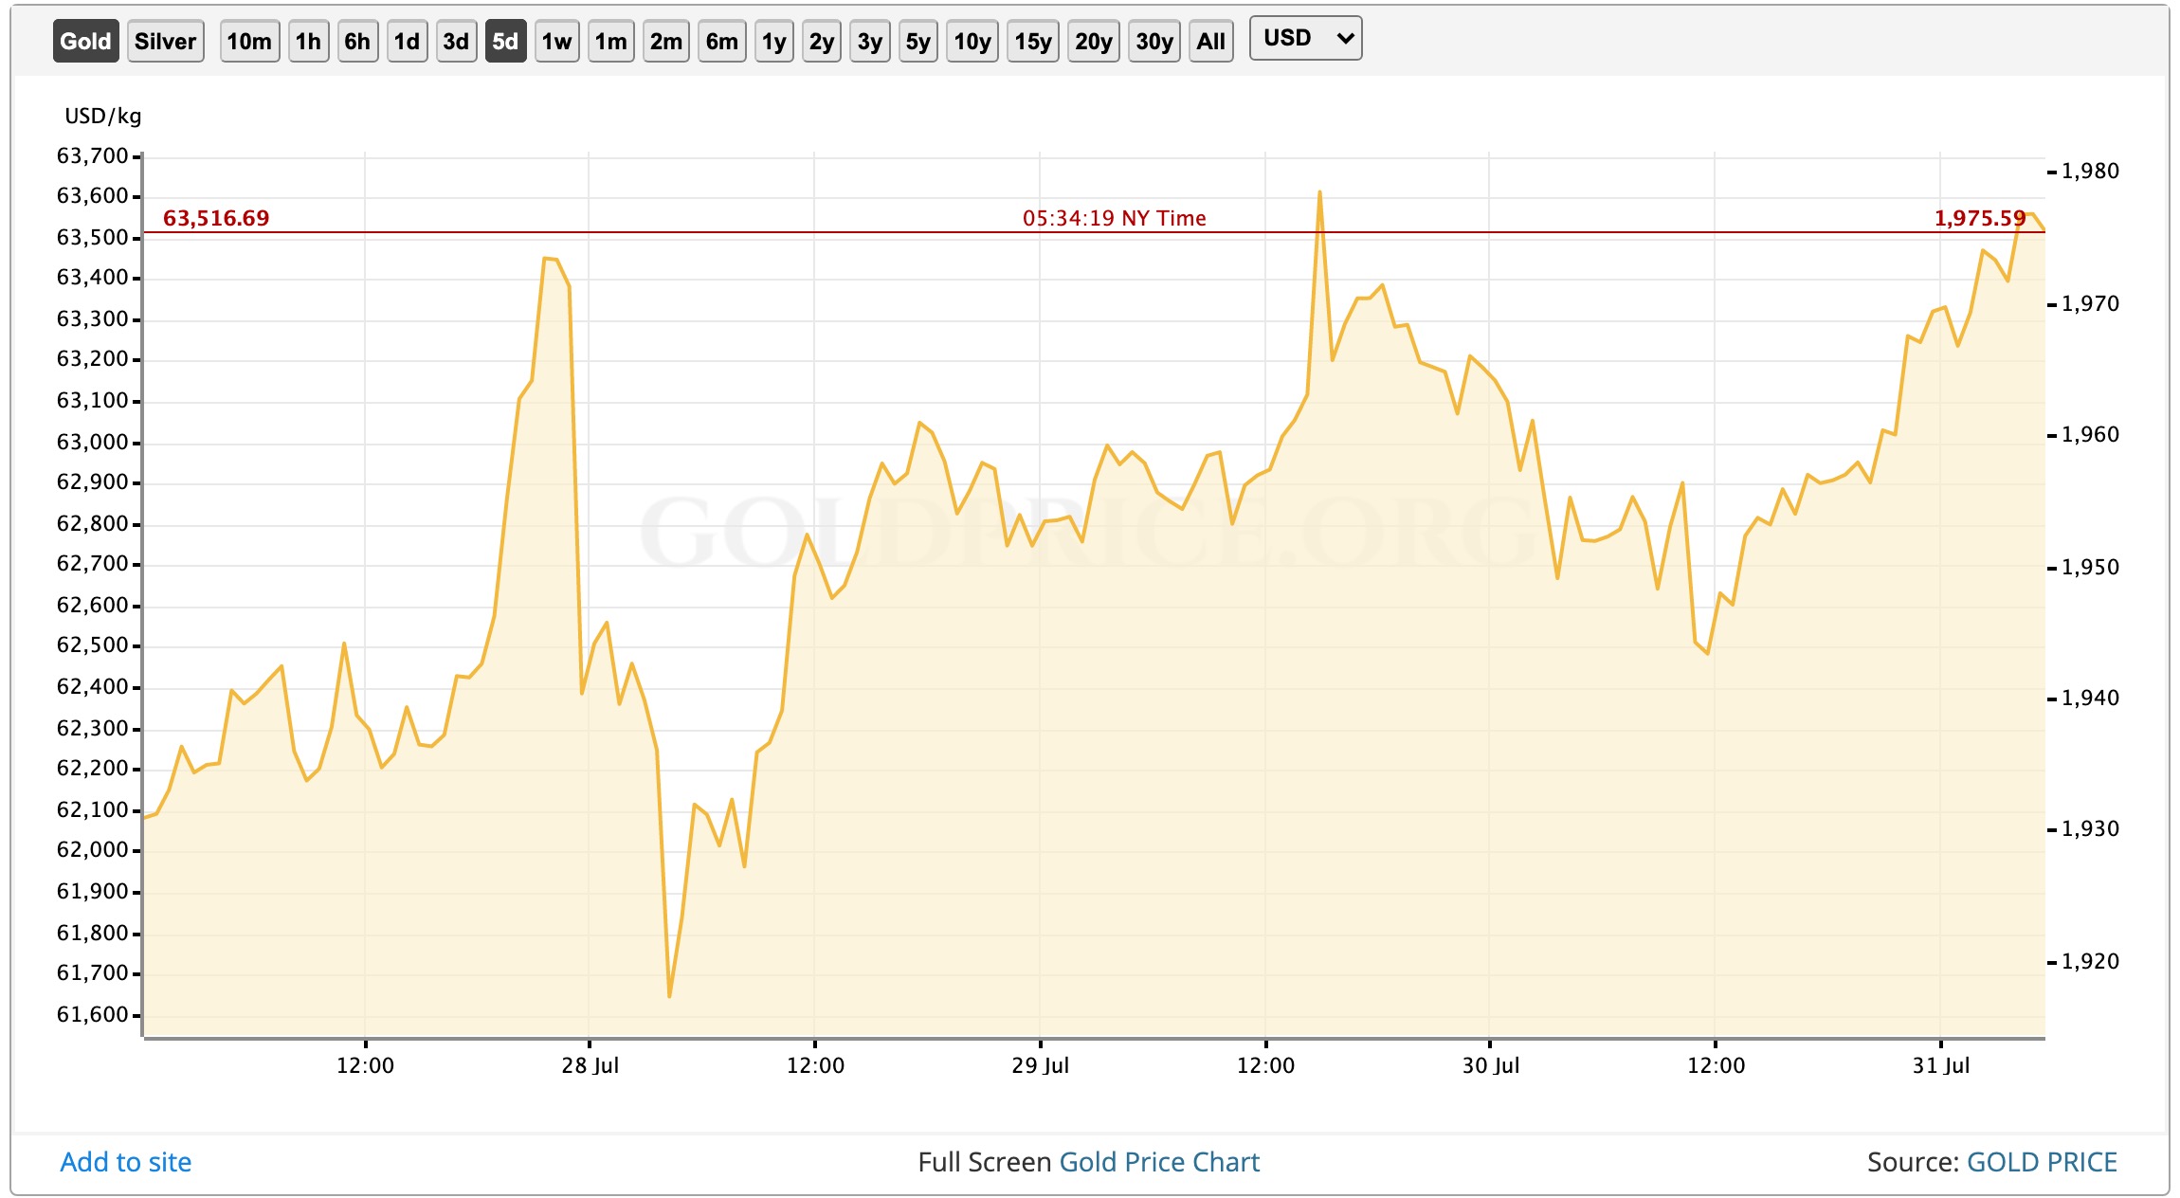Show the 6m gold chart
This screenshot has height=1198, width=2180.
[721, 42]
